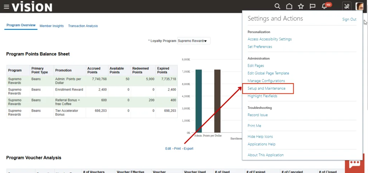Open the hamburger navigator menu
Image resolution: width=368 pixels, height=173 pixels.
pyautogui.click(x=6, y=6)
